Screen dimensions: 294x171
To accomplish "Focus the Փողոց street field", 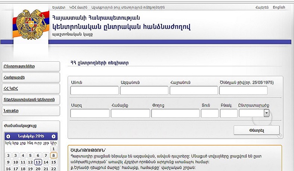I will click(x=175, y=114).
